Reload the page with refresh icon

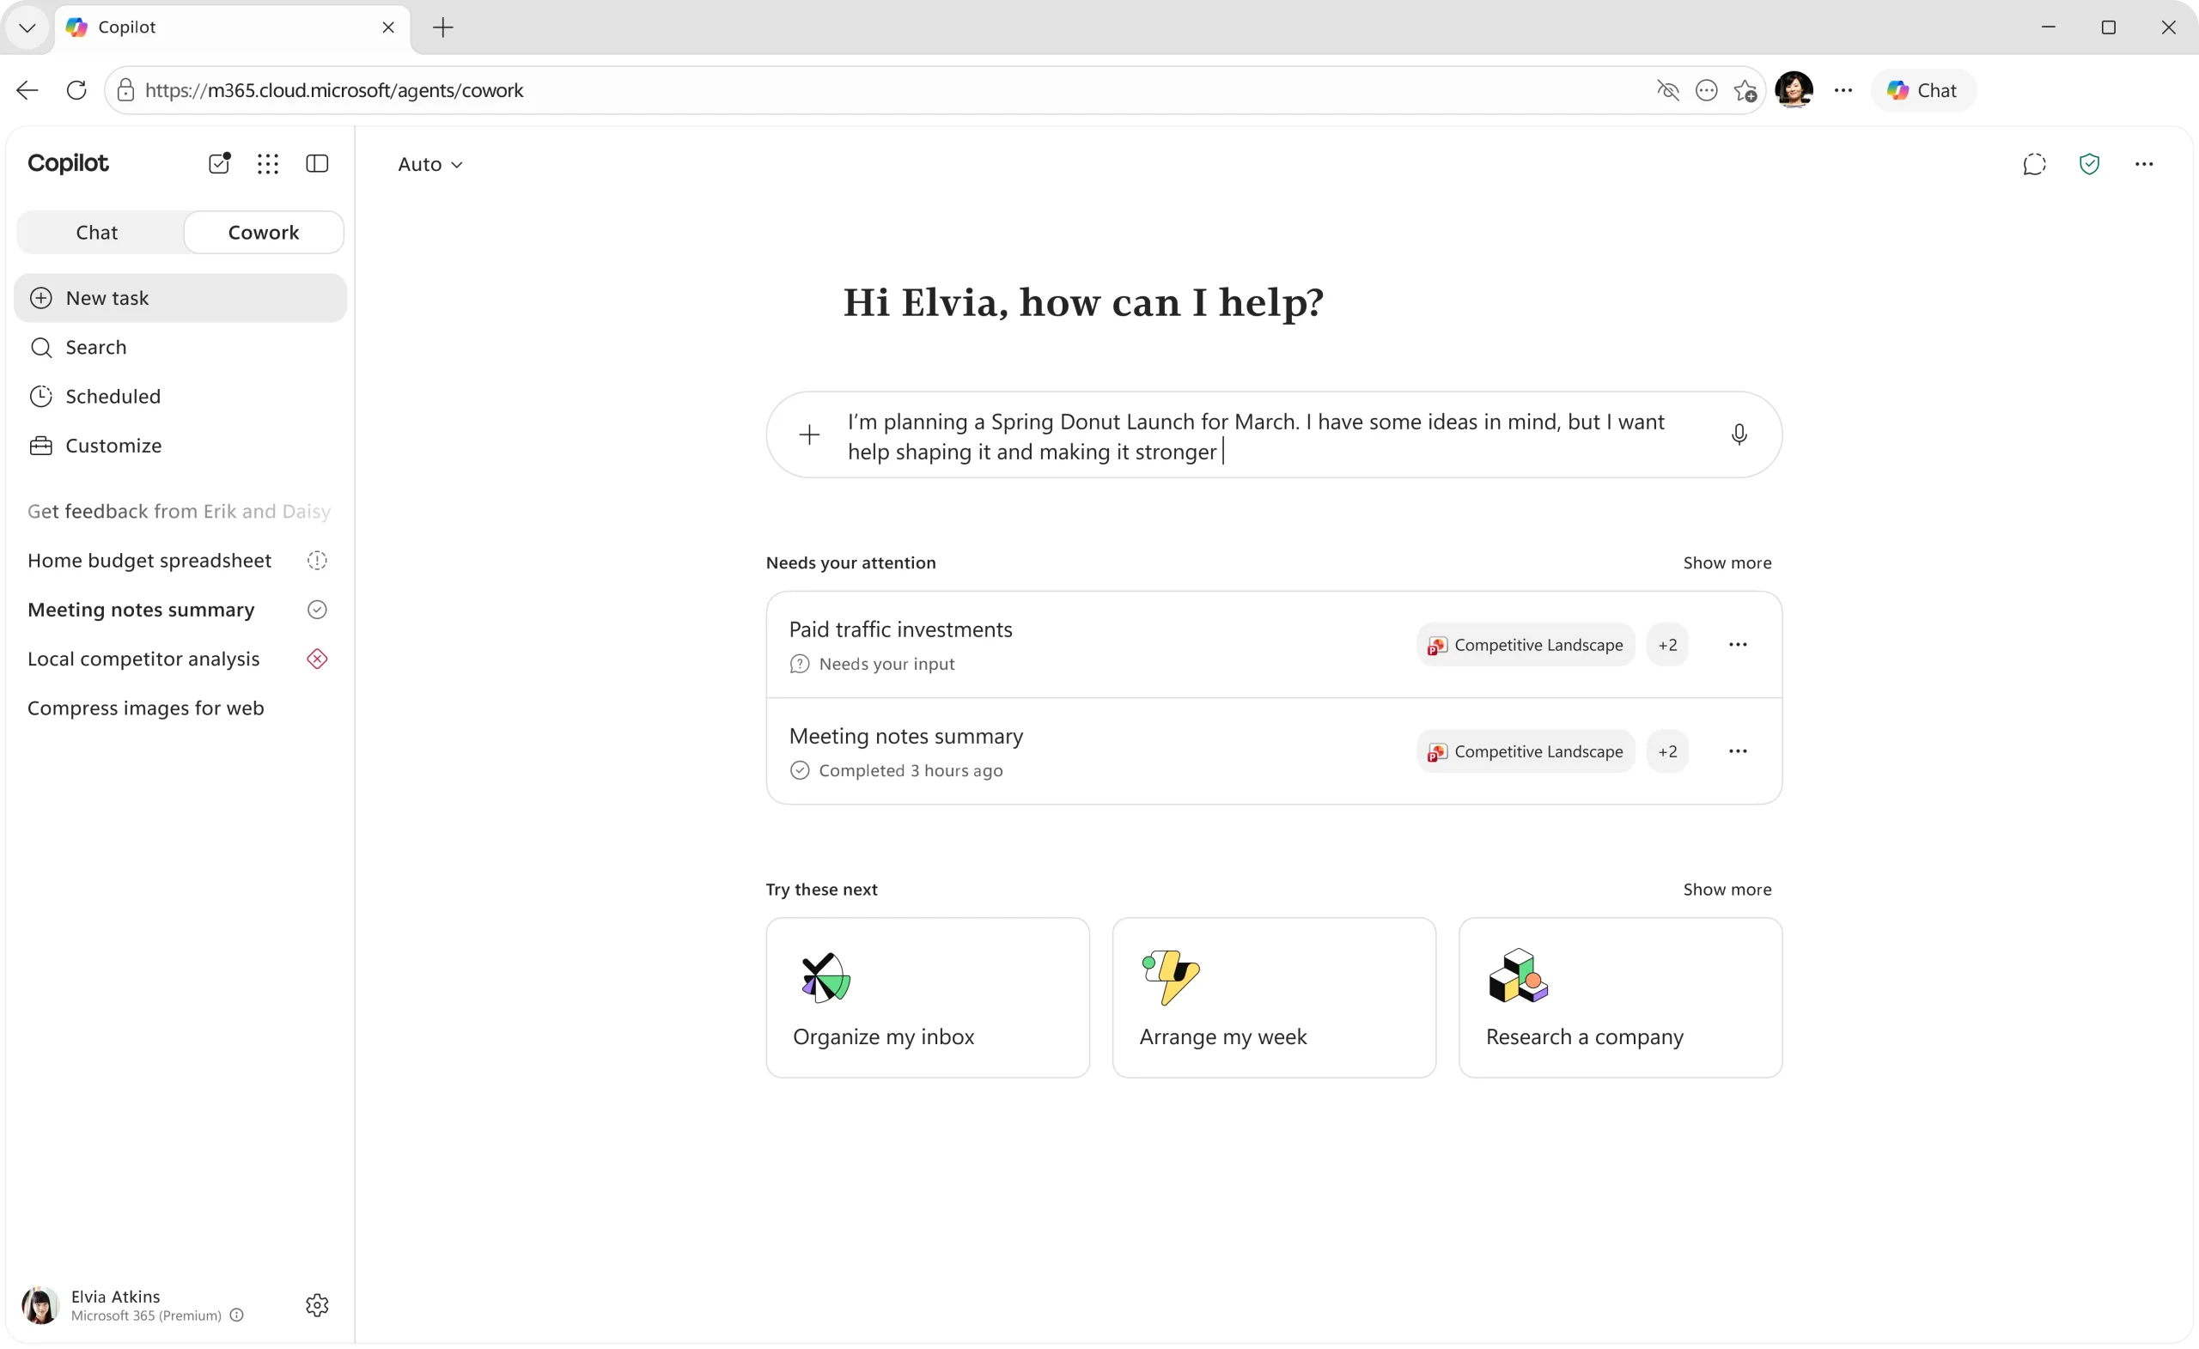(76, 90)
